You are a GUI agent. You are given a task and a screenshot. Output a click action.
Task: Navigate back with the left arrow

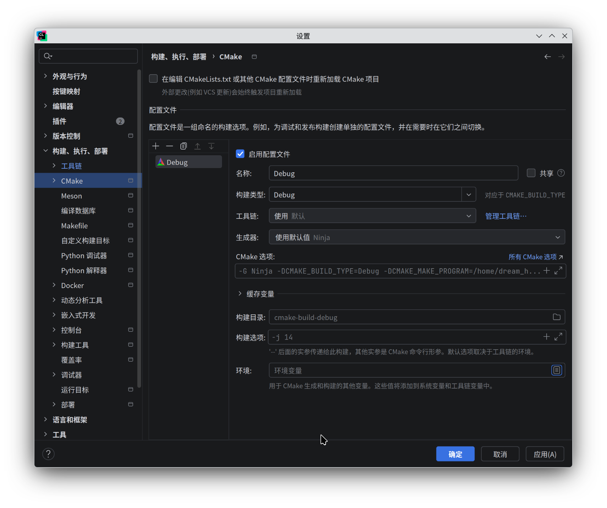tap(547, 57)
